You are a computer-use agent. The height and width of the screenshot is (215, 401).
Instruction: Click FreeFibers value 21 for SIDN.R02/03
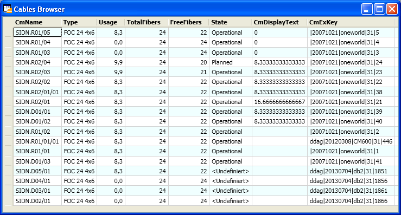coord(189,72)
